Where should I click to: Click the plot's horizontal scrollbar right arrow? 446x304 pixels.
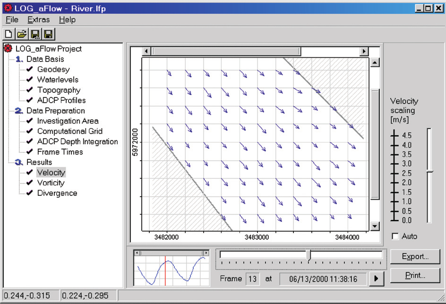click(x=363, y=52)
